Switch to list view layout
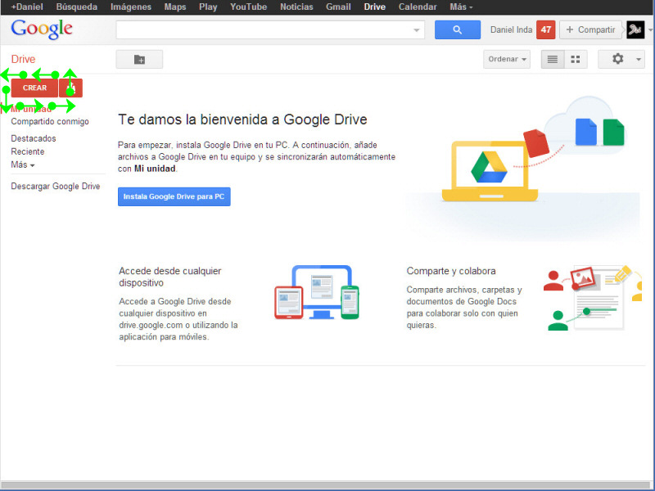The width and height of the screenshot is (655, 491). click(x=553, y=59)
